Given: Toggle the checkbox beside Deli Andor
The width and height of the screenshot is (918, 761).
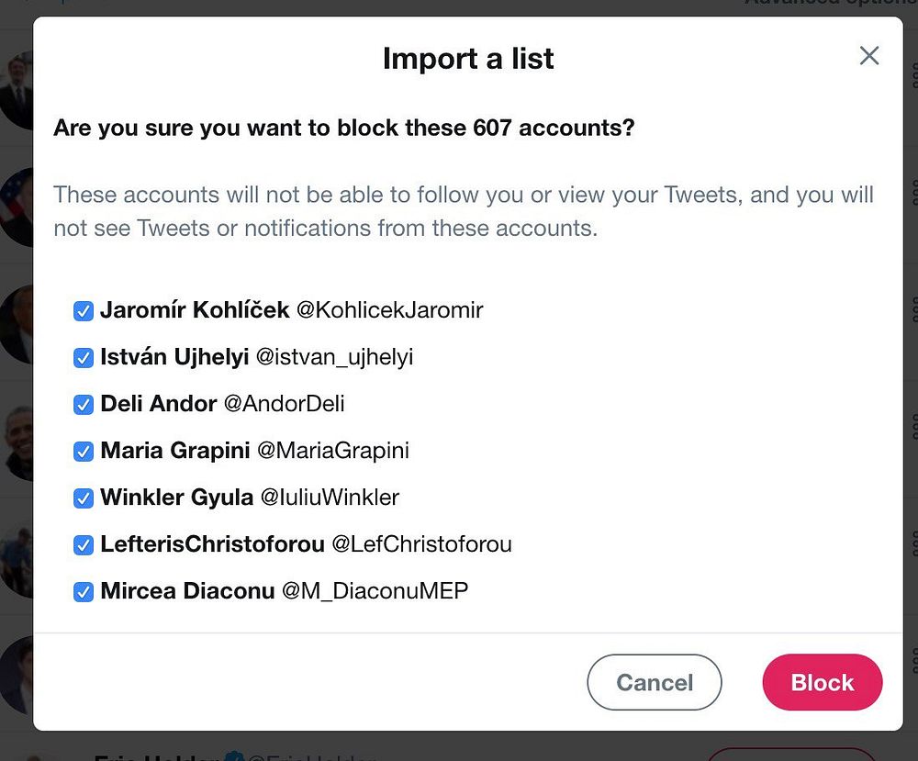Looking at the screenshot, I should (84, 405).
